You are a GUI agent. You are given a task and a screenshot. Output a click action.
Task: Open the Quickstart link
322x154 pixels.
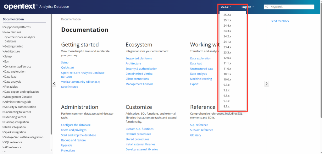click(68, 67)
